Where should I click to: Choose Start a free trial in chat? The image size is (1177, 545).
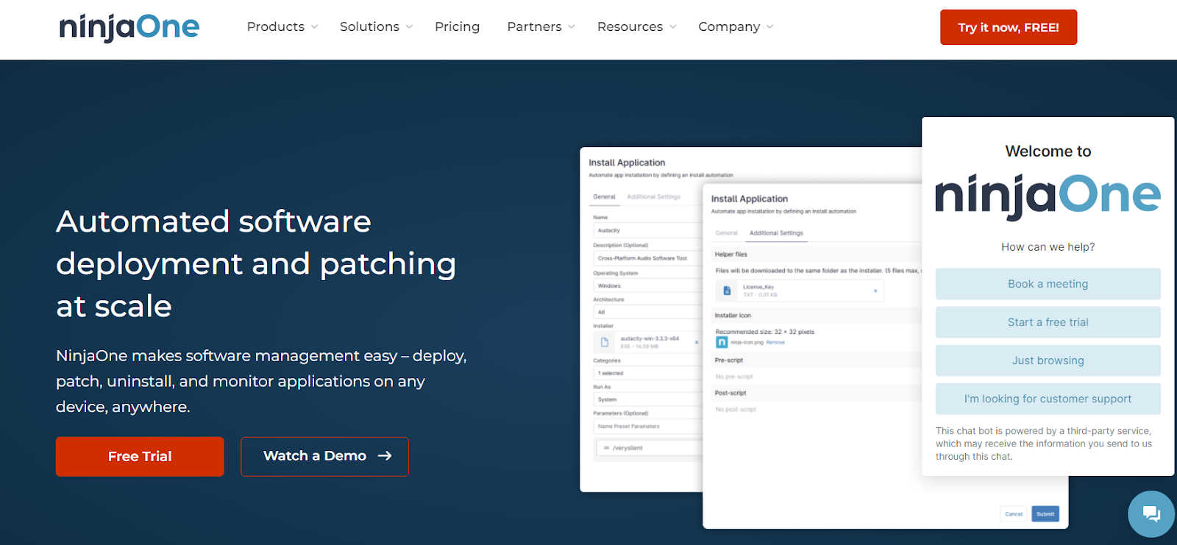pyautogui.click(x=1048, y=322)
